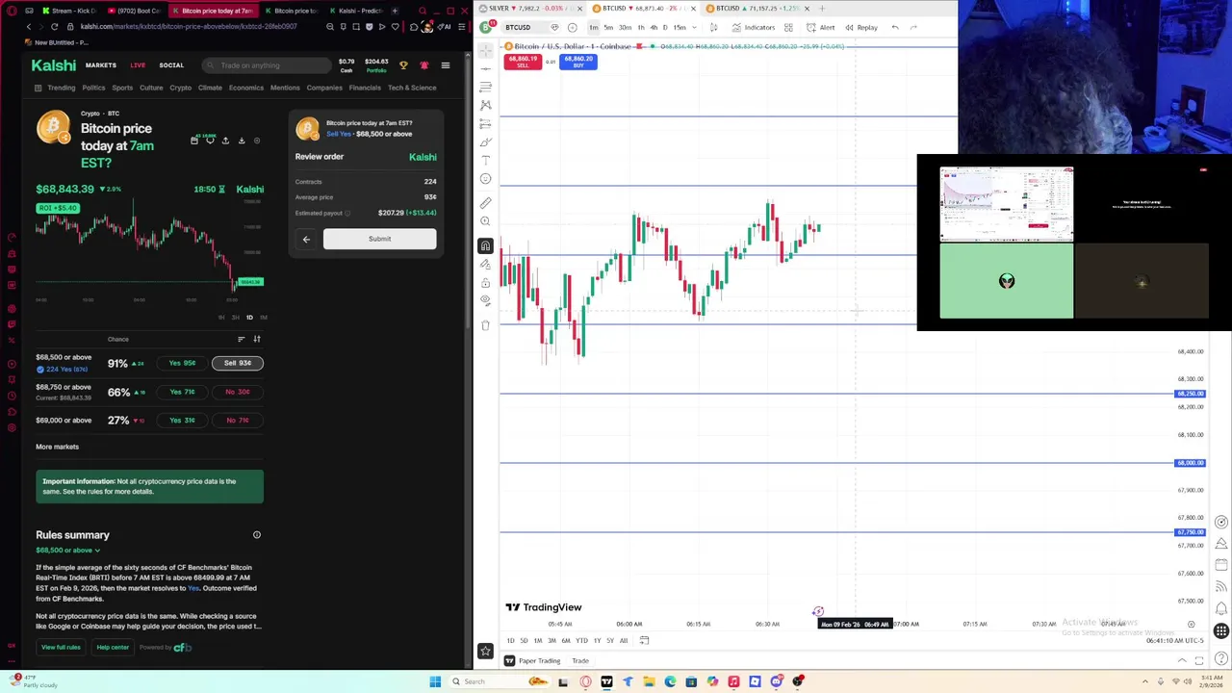
Task: Switch to the SILVER browser tab
Action: (531, 9)
